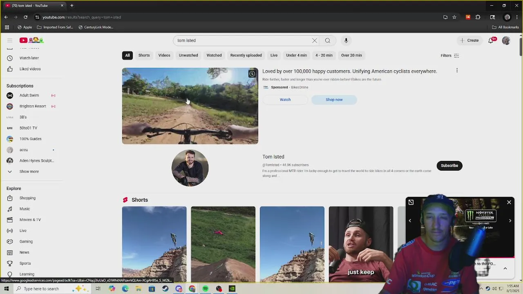Select the Live filter chip
The height and width of the screenshot is (294, 523).
click(274, 56)
